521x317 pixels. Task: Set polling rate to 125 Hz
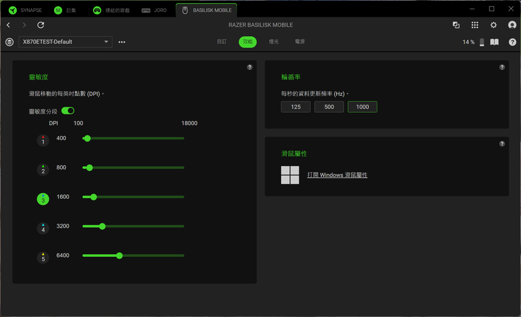tap(296, 107)
